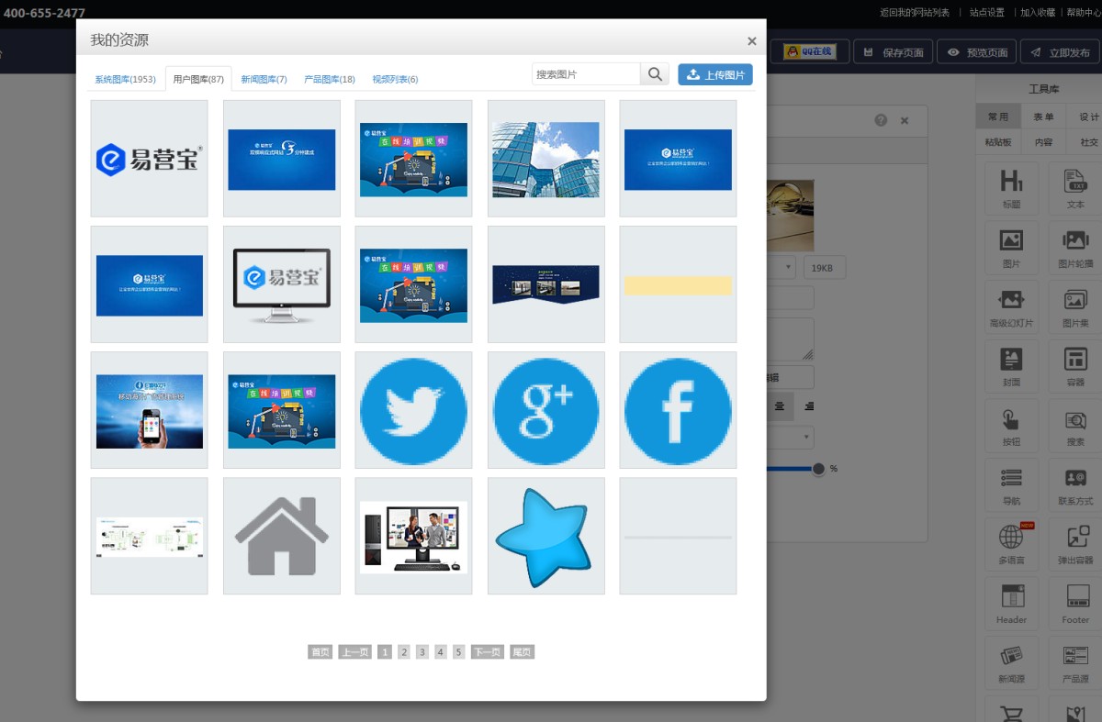Switch toolbox to 内容 tab
The image size is (1102, 722).
1044,142
